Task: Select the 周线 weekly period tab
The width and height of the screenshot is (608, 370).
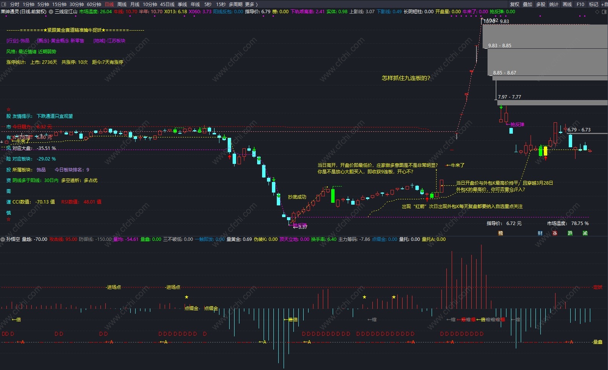Action: coord(122,4)
